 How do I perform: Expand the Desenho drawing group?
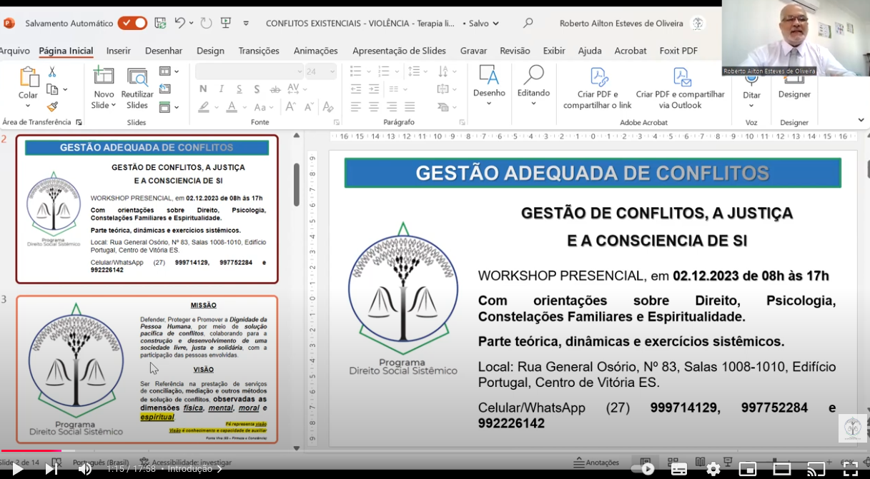coord(489,104)
